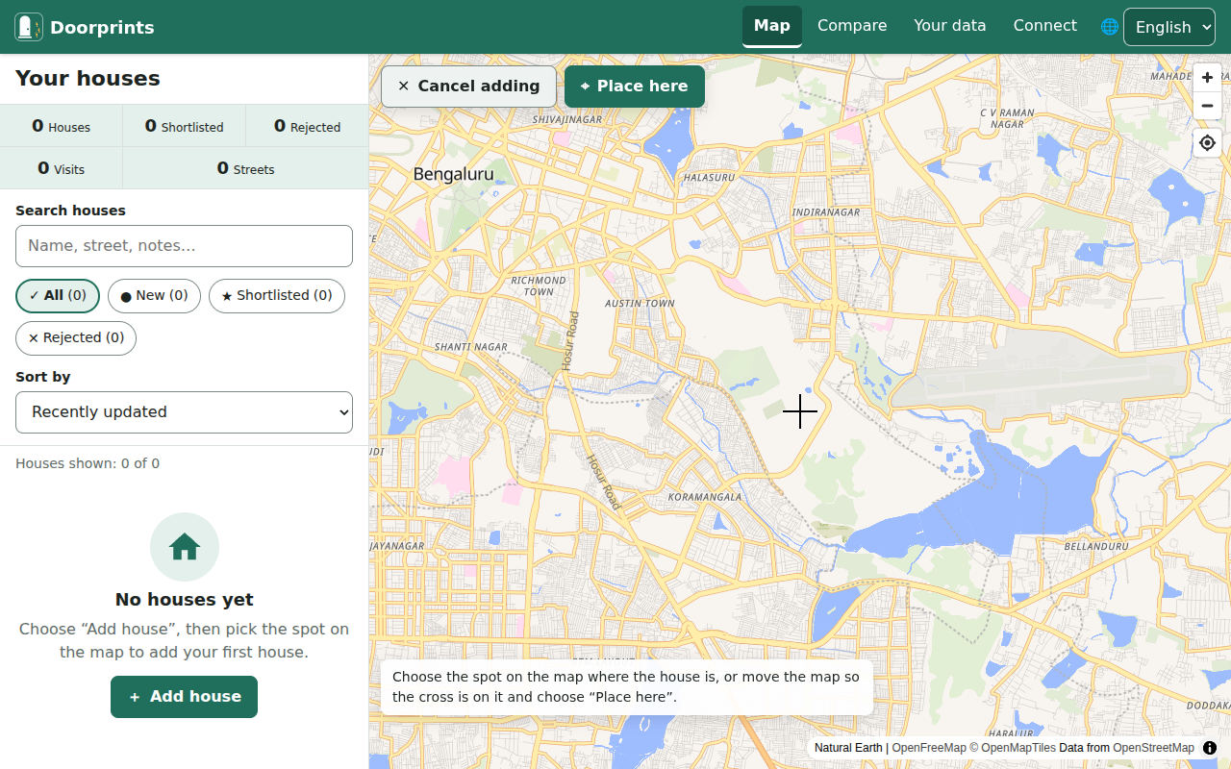Switch to the Map tab
Screen dimensions: 1231x769
pos(772,26)
